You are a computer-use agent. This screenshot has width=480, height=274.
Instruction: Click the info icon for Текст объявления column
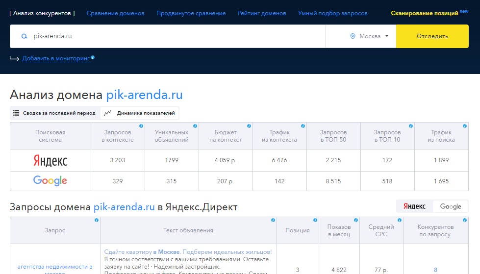pyautogui.click(x=273, y=220)
